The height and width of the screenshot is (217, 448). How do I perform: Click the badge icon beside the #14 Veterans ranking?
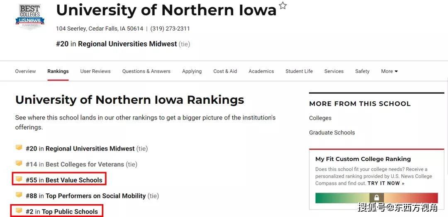click(19, 163)
